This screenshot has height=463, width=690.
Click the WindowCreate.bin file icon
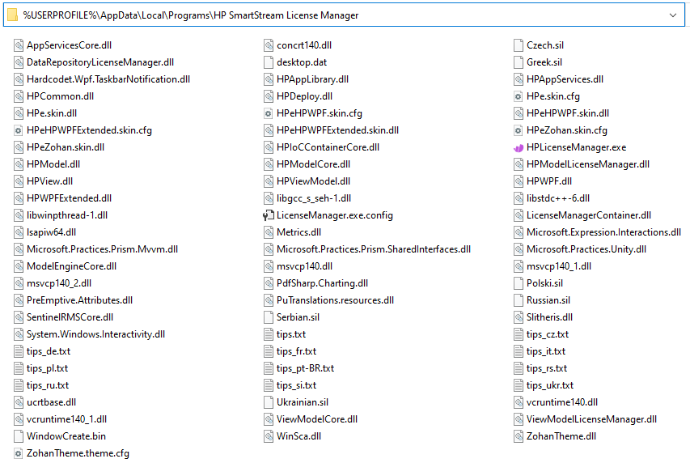[19, 436]
